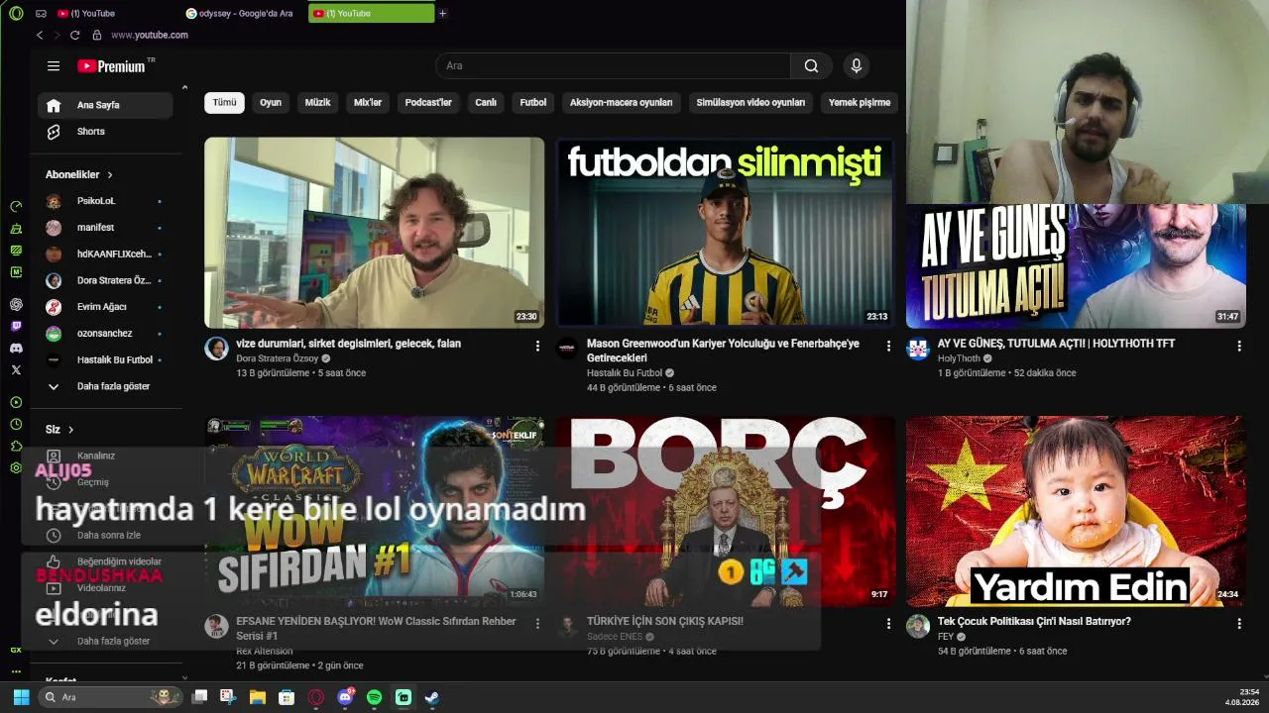
Task: Open the Player in the Opera sidebar
Action: (x=16, y=402)
